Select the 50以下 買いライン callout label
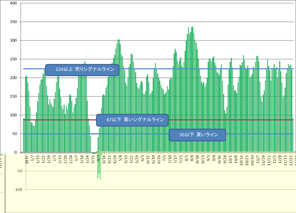This screenshot has height=213, width=296. point(197,135)
